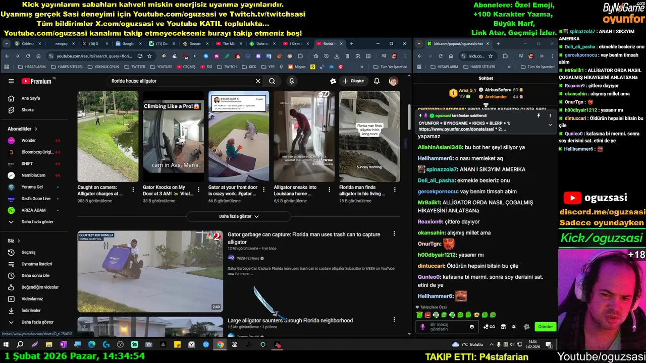Open the sparkle Ask icon beside Oluştur

333,81
